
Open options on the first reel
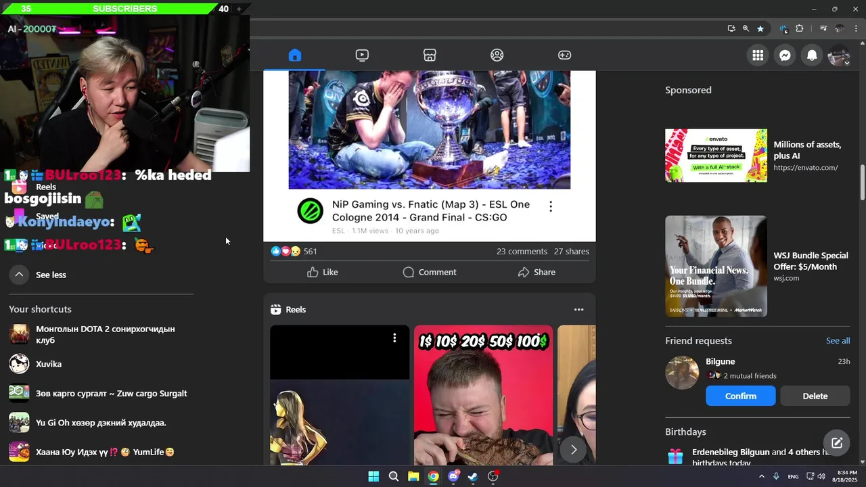point(394,338)
